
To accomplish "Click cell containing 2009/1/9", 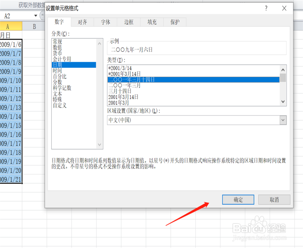I will click(x=11, y=71).
